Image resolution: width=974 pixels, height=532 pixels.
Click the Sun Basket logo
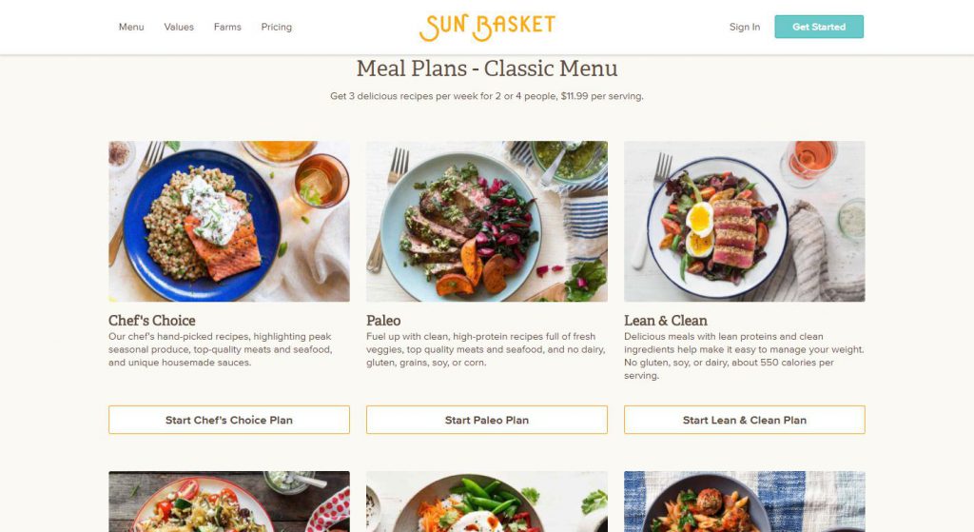[x=487, y=27]
